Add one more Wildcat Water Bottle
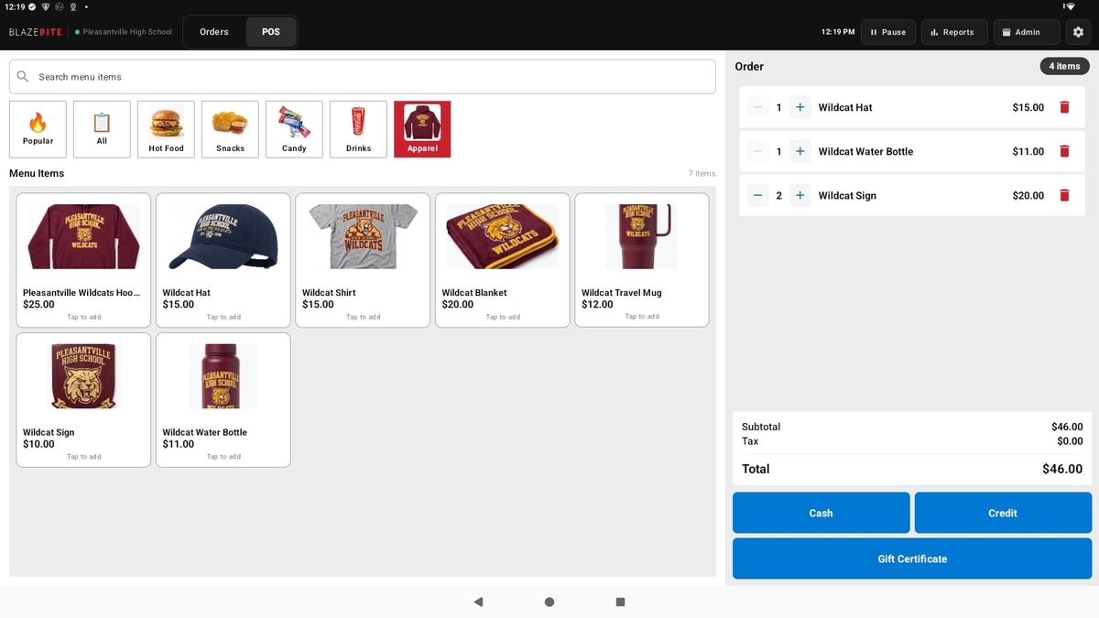The height and width of the screenshot is (618, 1099). click(x=800, y=151)
